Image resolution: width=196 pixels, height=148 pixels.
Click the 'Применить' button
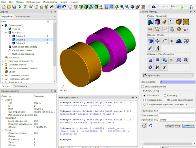[189, 126]
